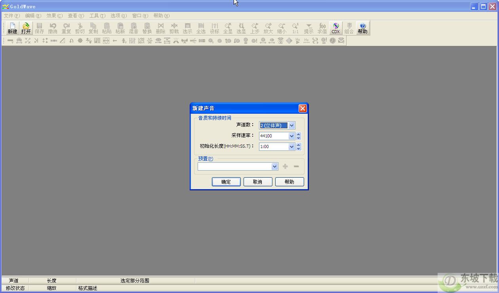The height and width of the screenshot is (293, 499).
Task: Click the 剪切 (Cut) scissors icon
Action: pyautogui.click(x=80, y=28)
